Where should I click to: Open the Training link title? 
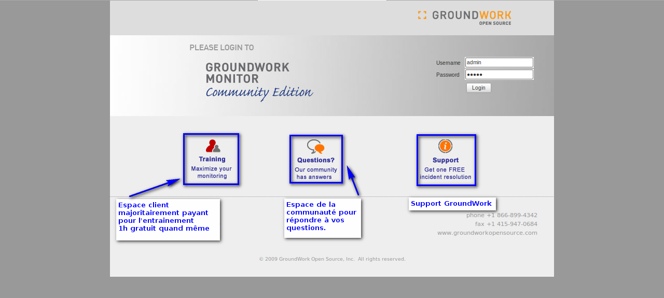pos(212,159)
